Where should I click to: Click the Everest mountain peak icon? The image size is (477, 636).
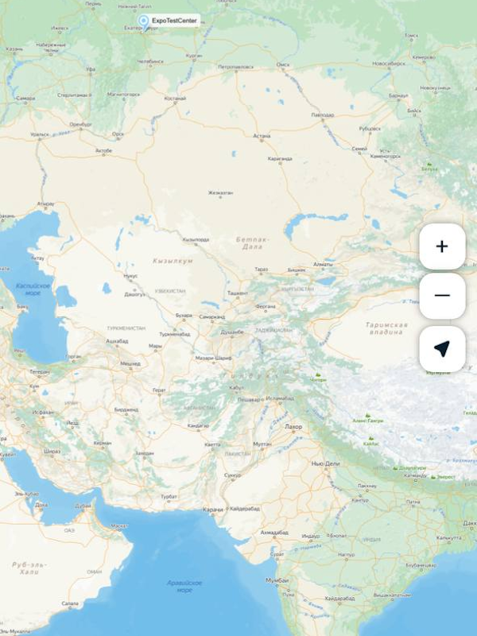(x=433, y=477)
